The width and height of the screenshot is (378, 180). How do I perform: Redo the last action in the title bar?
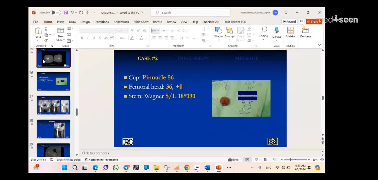pos(81,12)
